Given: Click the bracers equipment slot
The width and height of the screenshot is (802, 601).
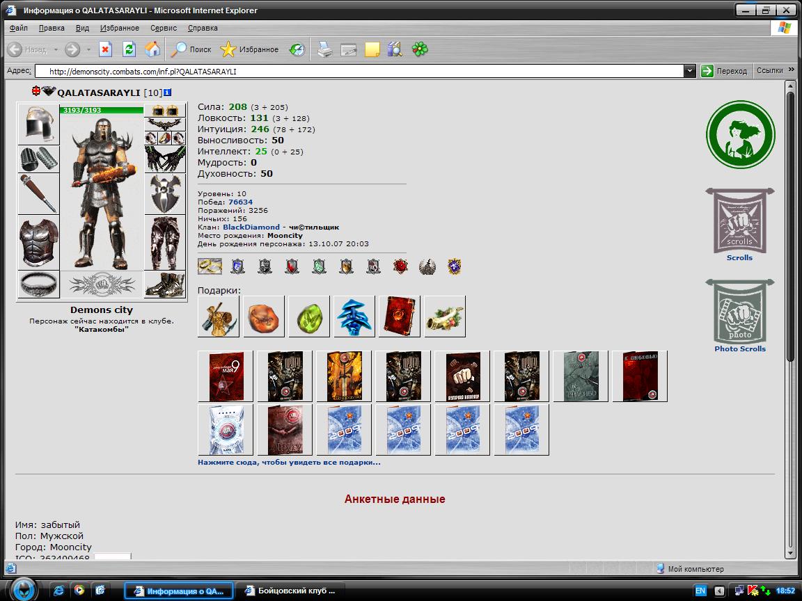Looking at the screenshot, I should click(x=39, y=159).
